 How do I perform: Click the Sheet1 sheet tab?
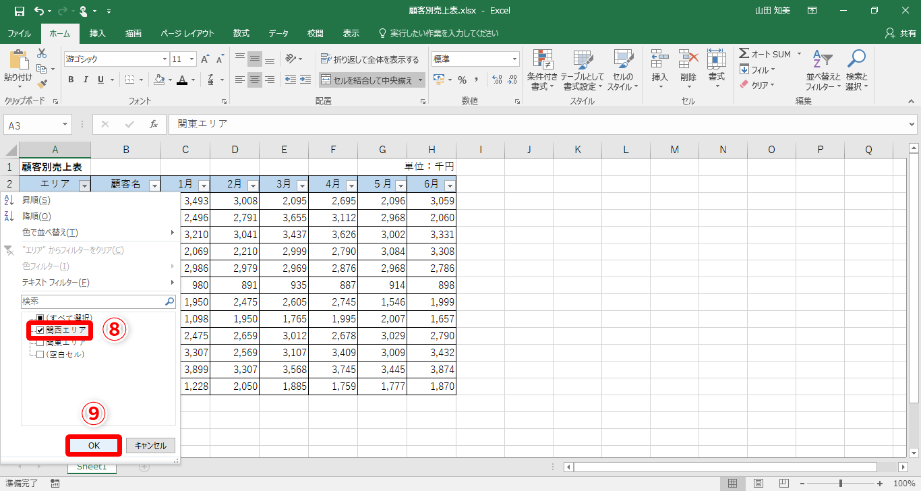point(92,466)
